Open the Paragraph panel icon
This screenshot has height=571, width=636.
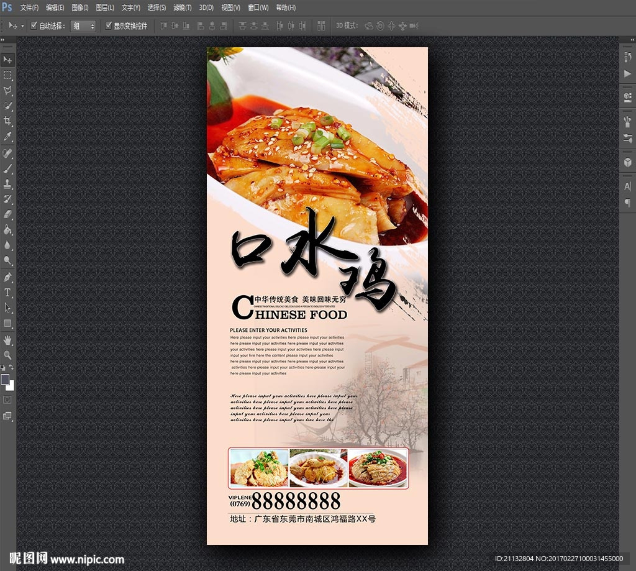627,203
